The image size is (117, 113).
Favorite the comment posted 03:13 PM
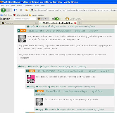tap(33, 66)
